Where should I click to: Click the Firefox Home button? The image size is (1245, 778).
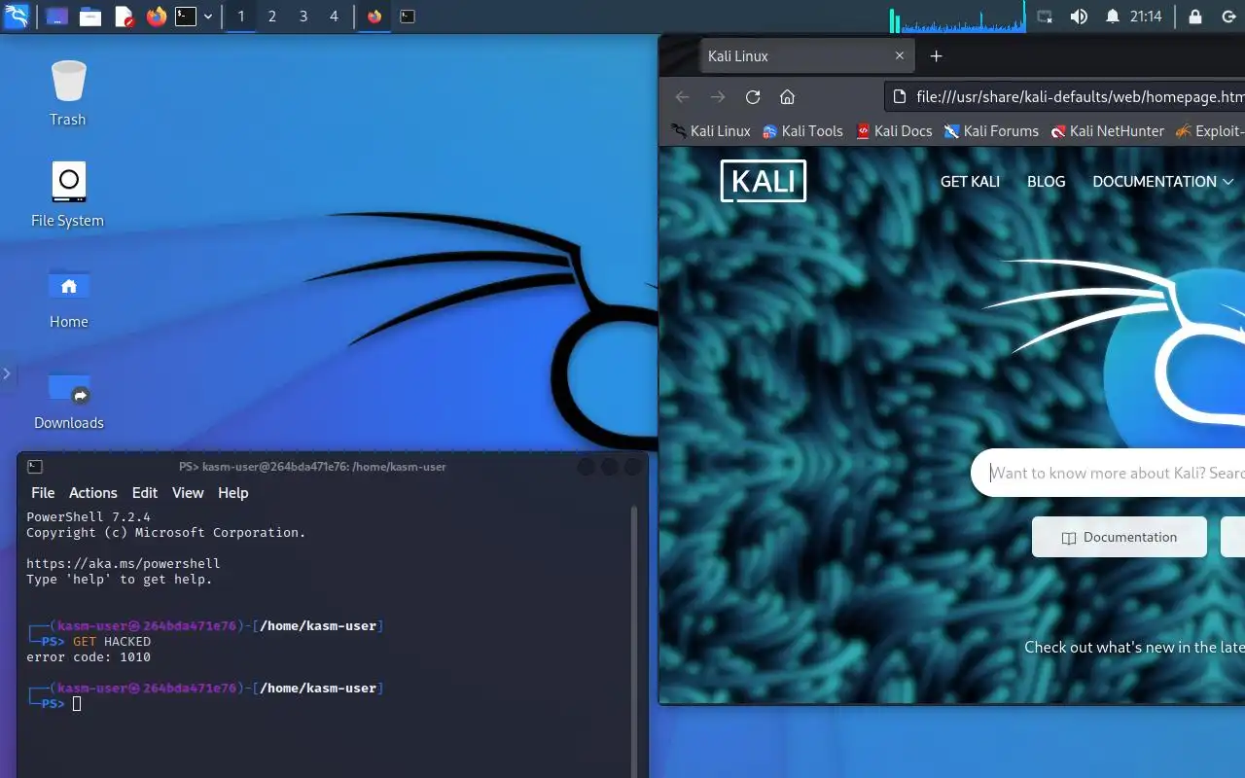(x=788, y=96)
